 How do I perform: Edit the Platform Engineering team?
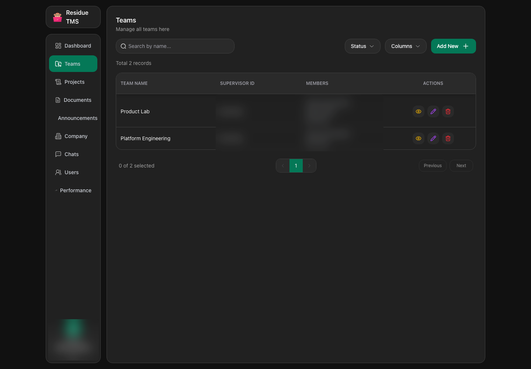(x=433, y=138)
